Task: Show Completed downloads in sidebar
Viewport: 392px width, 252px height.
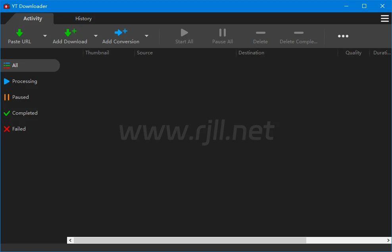Action: [x=25, y=113]
